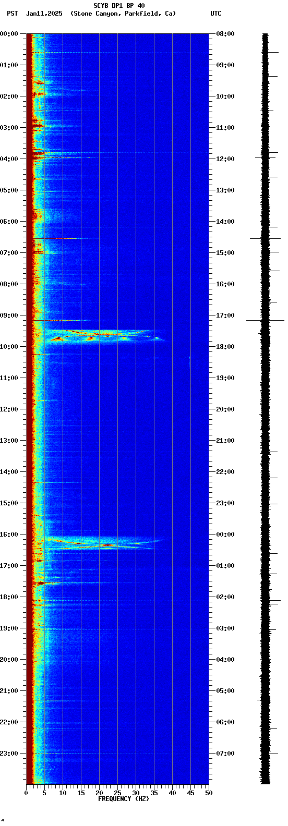Click the PST time label 14:00

coord(9,472)
